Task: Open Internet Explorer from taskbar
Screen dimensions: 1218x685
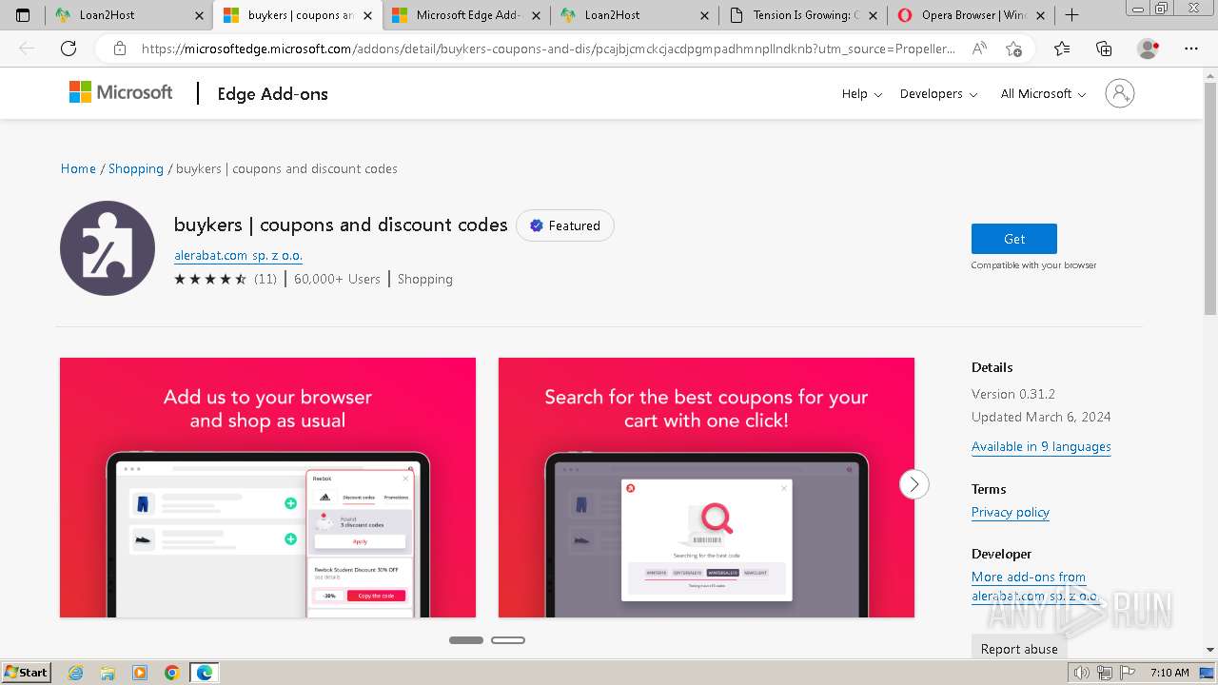Action: 75,673
